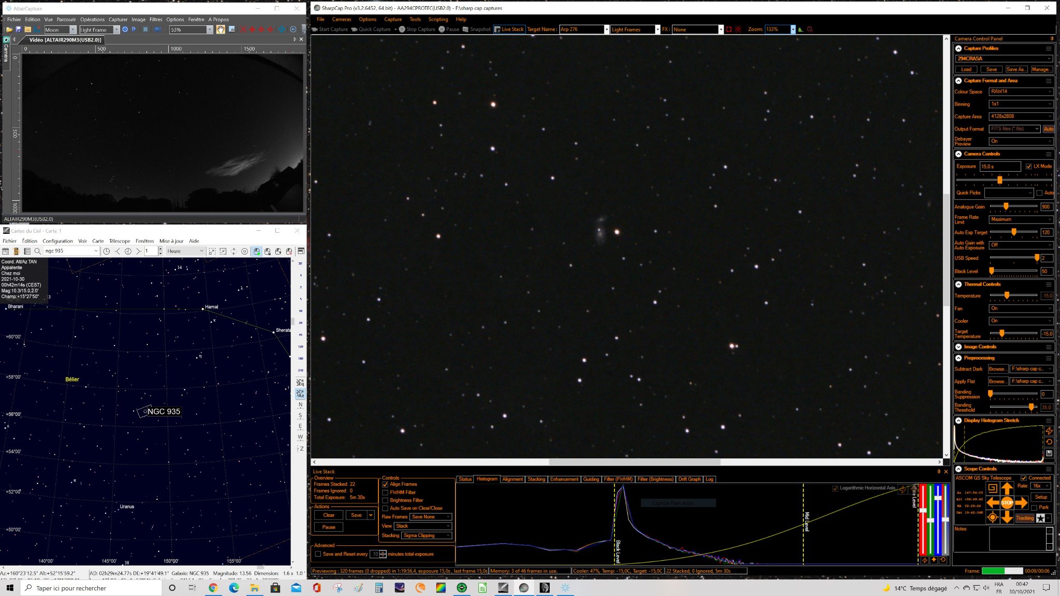Open Filtres menu in AltairCapture

click(x=156, y=20)
